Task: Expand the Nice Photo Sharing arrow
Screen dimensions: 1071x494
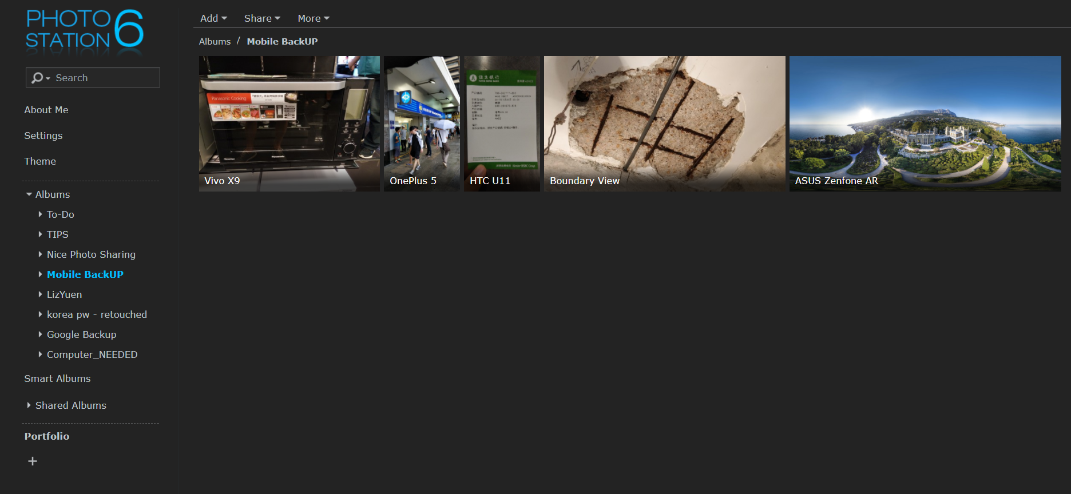Action: [40, 254]
